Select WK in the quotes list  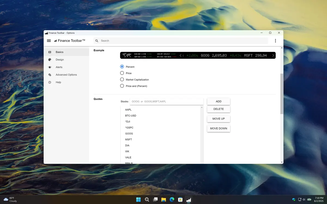pos(161,152)
